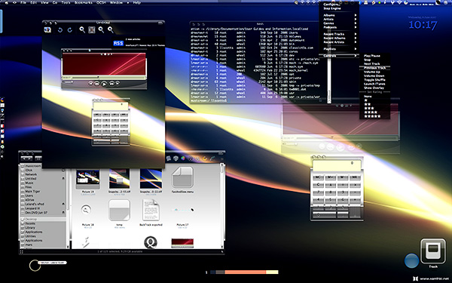Choose Toggle Shuffle in Controls submenu

(374, 80)
